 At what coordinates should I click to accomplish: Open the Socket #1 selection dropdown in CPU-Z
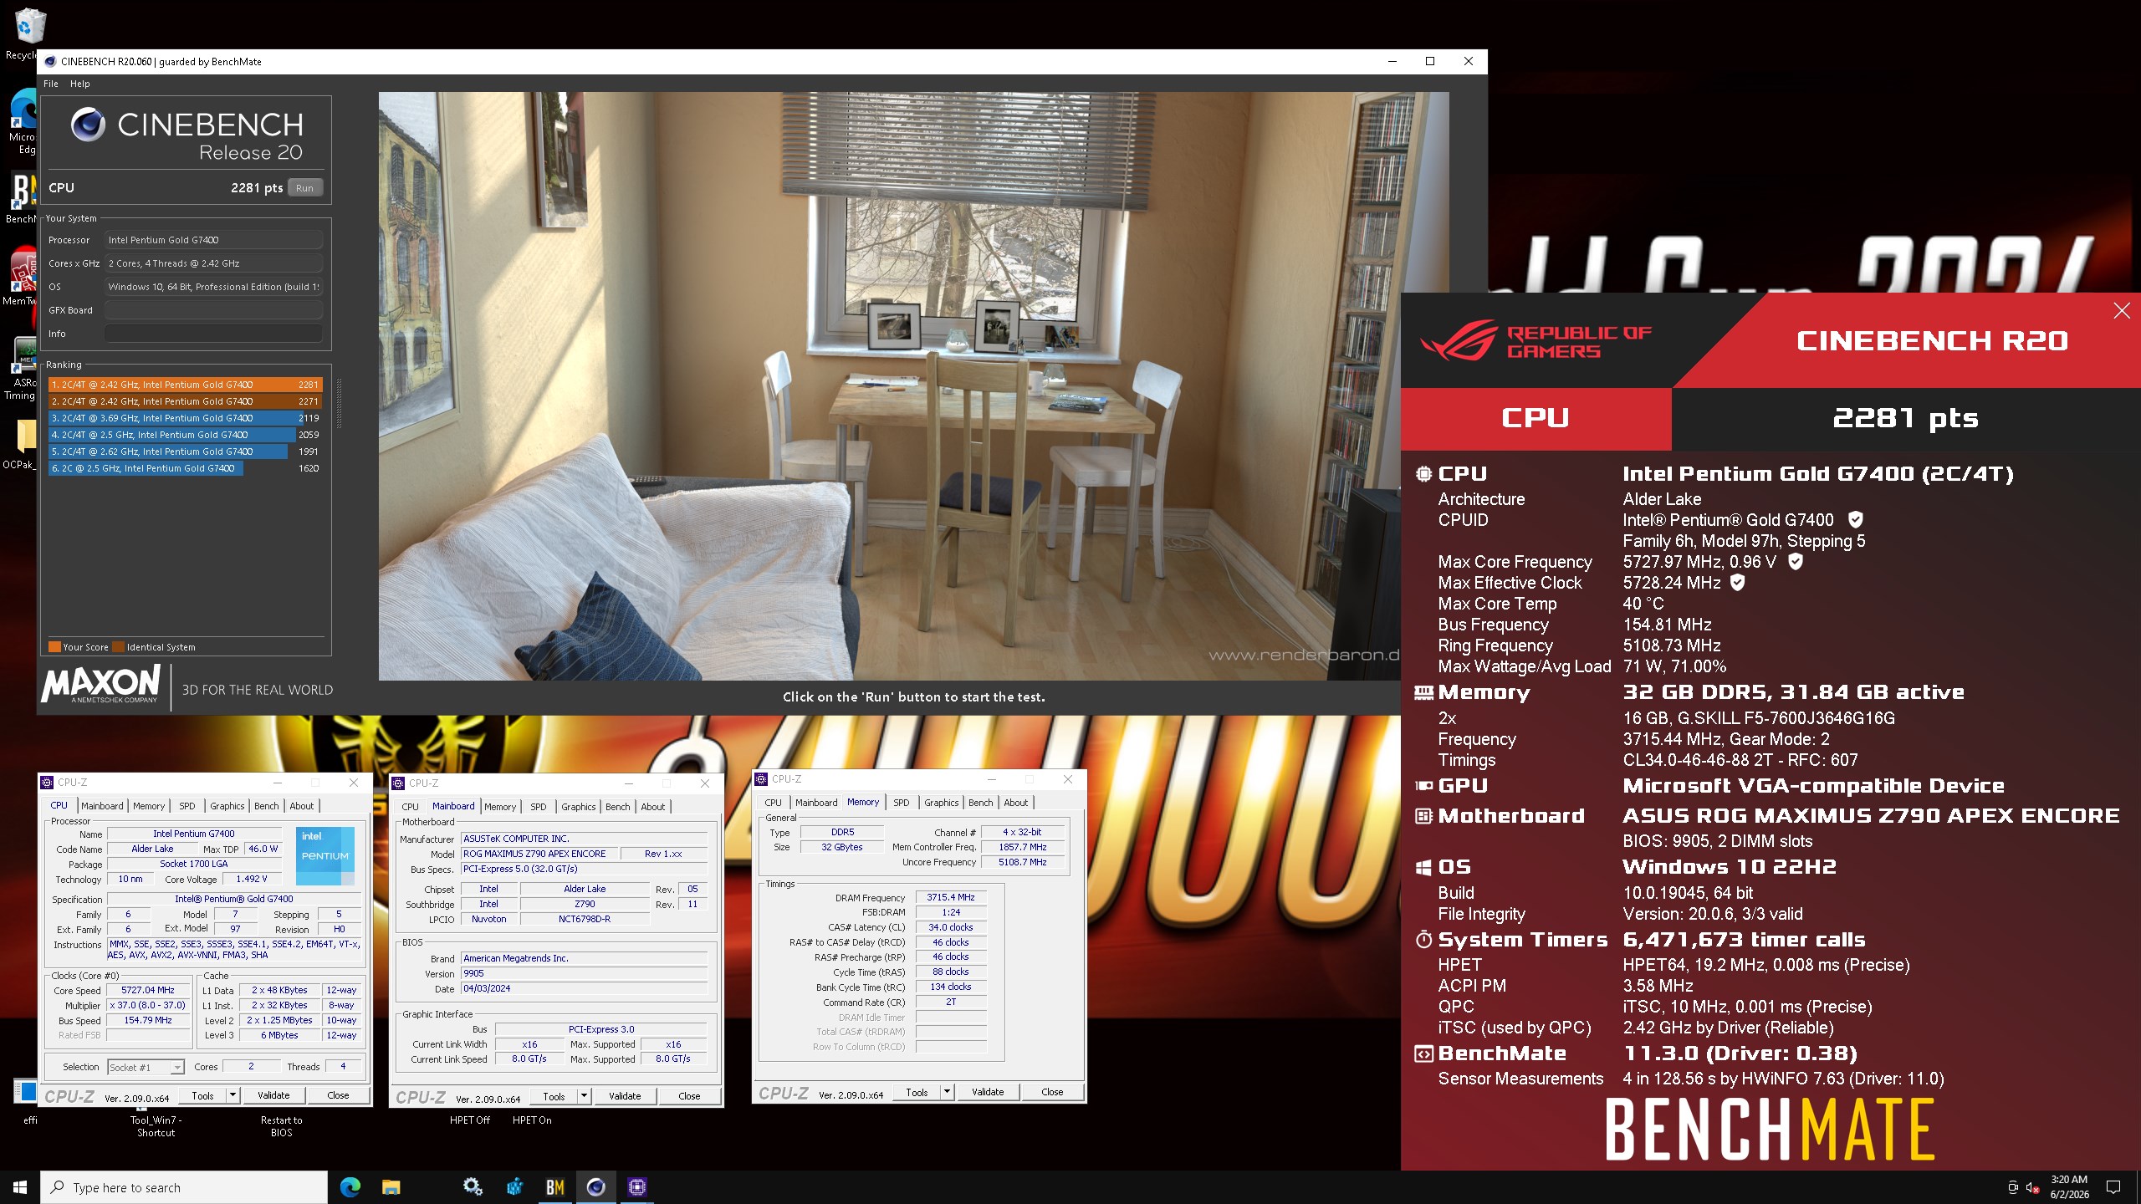[x=146, y=1067]
